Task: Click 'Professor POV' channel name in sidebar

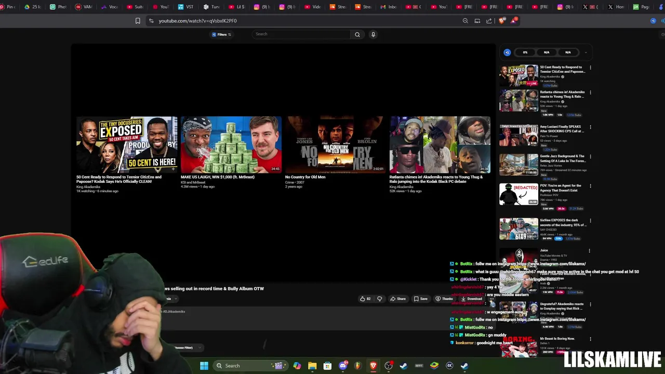Action: pyautogui.click(x=549, y=195)
